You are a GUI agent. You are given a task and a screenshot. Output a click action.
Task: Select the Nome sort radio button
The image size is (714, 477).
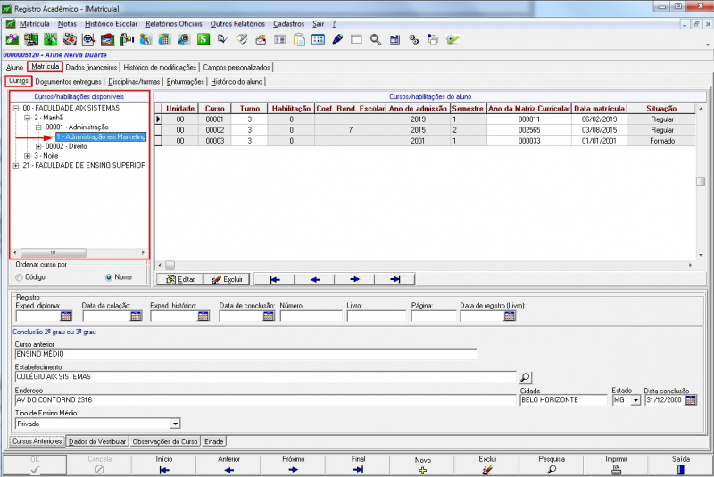point(110,276)
